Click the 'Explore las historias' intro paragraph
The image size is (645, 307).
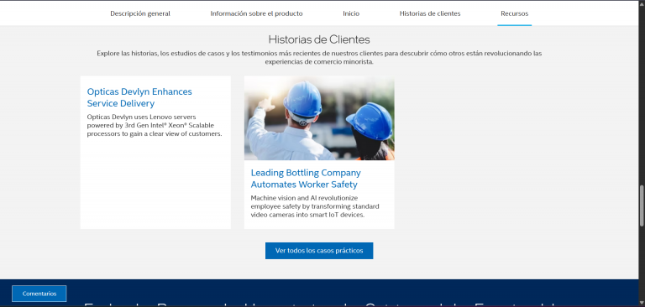(x=319, y=58)
